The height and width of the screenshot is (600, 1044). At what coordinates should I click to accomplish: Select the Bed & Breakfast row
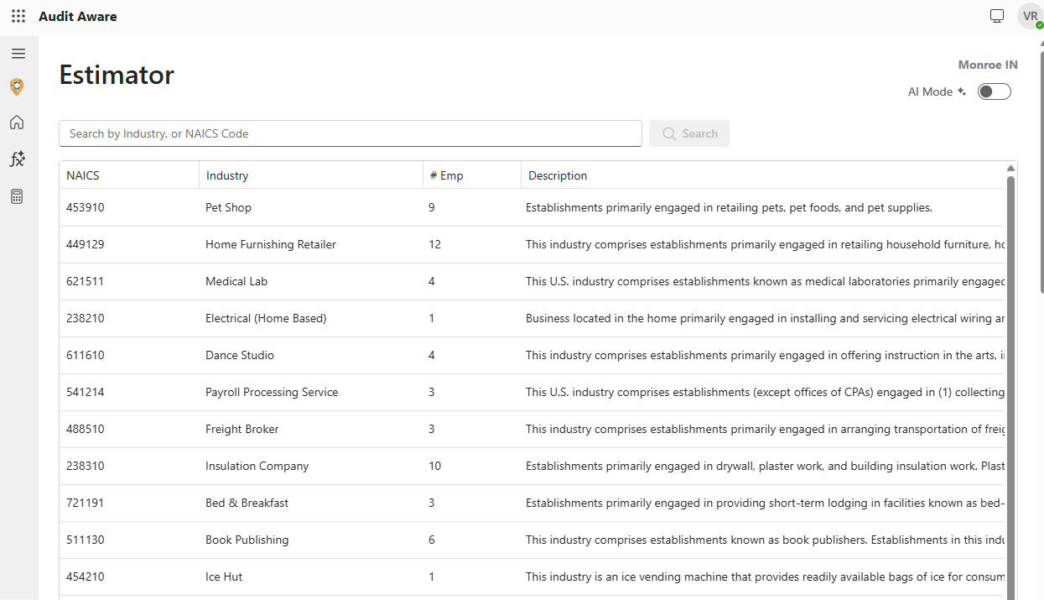click(532, 503)
